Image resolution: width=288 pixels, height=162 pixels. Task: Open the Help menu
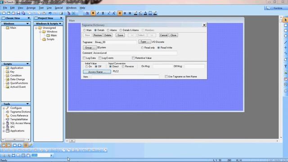(x=82, y=8)
